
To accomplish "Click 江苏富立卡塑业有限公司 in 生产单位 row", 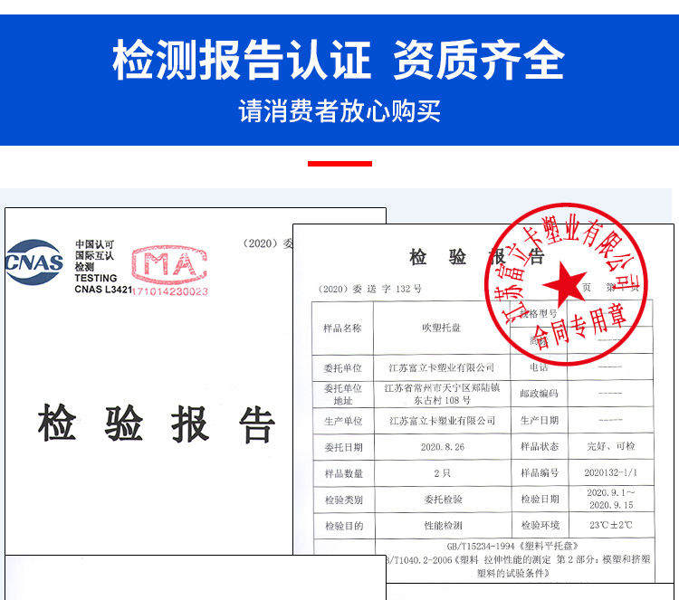I will pos(442,421).
